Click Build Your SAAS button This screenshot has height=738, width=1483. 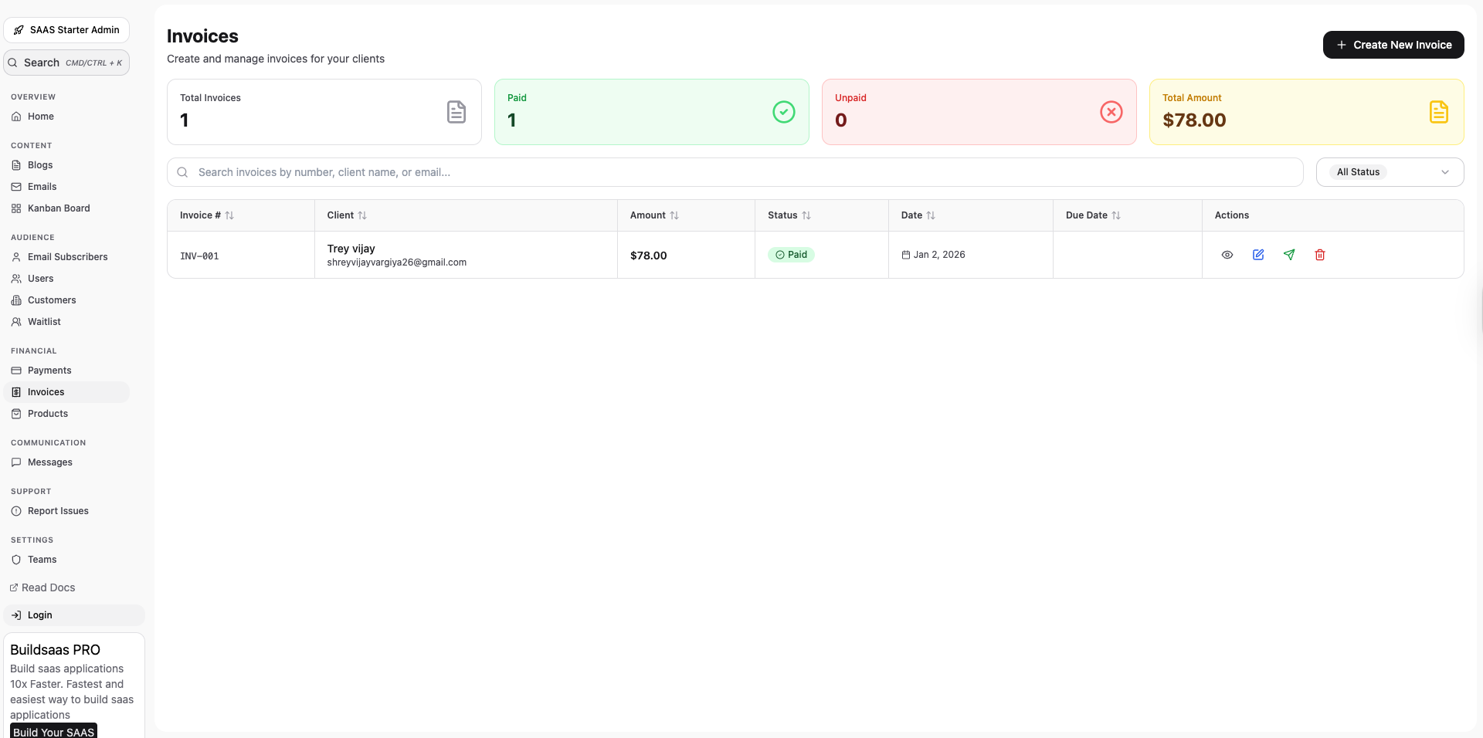(x=53, y=732)
